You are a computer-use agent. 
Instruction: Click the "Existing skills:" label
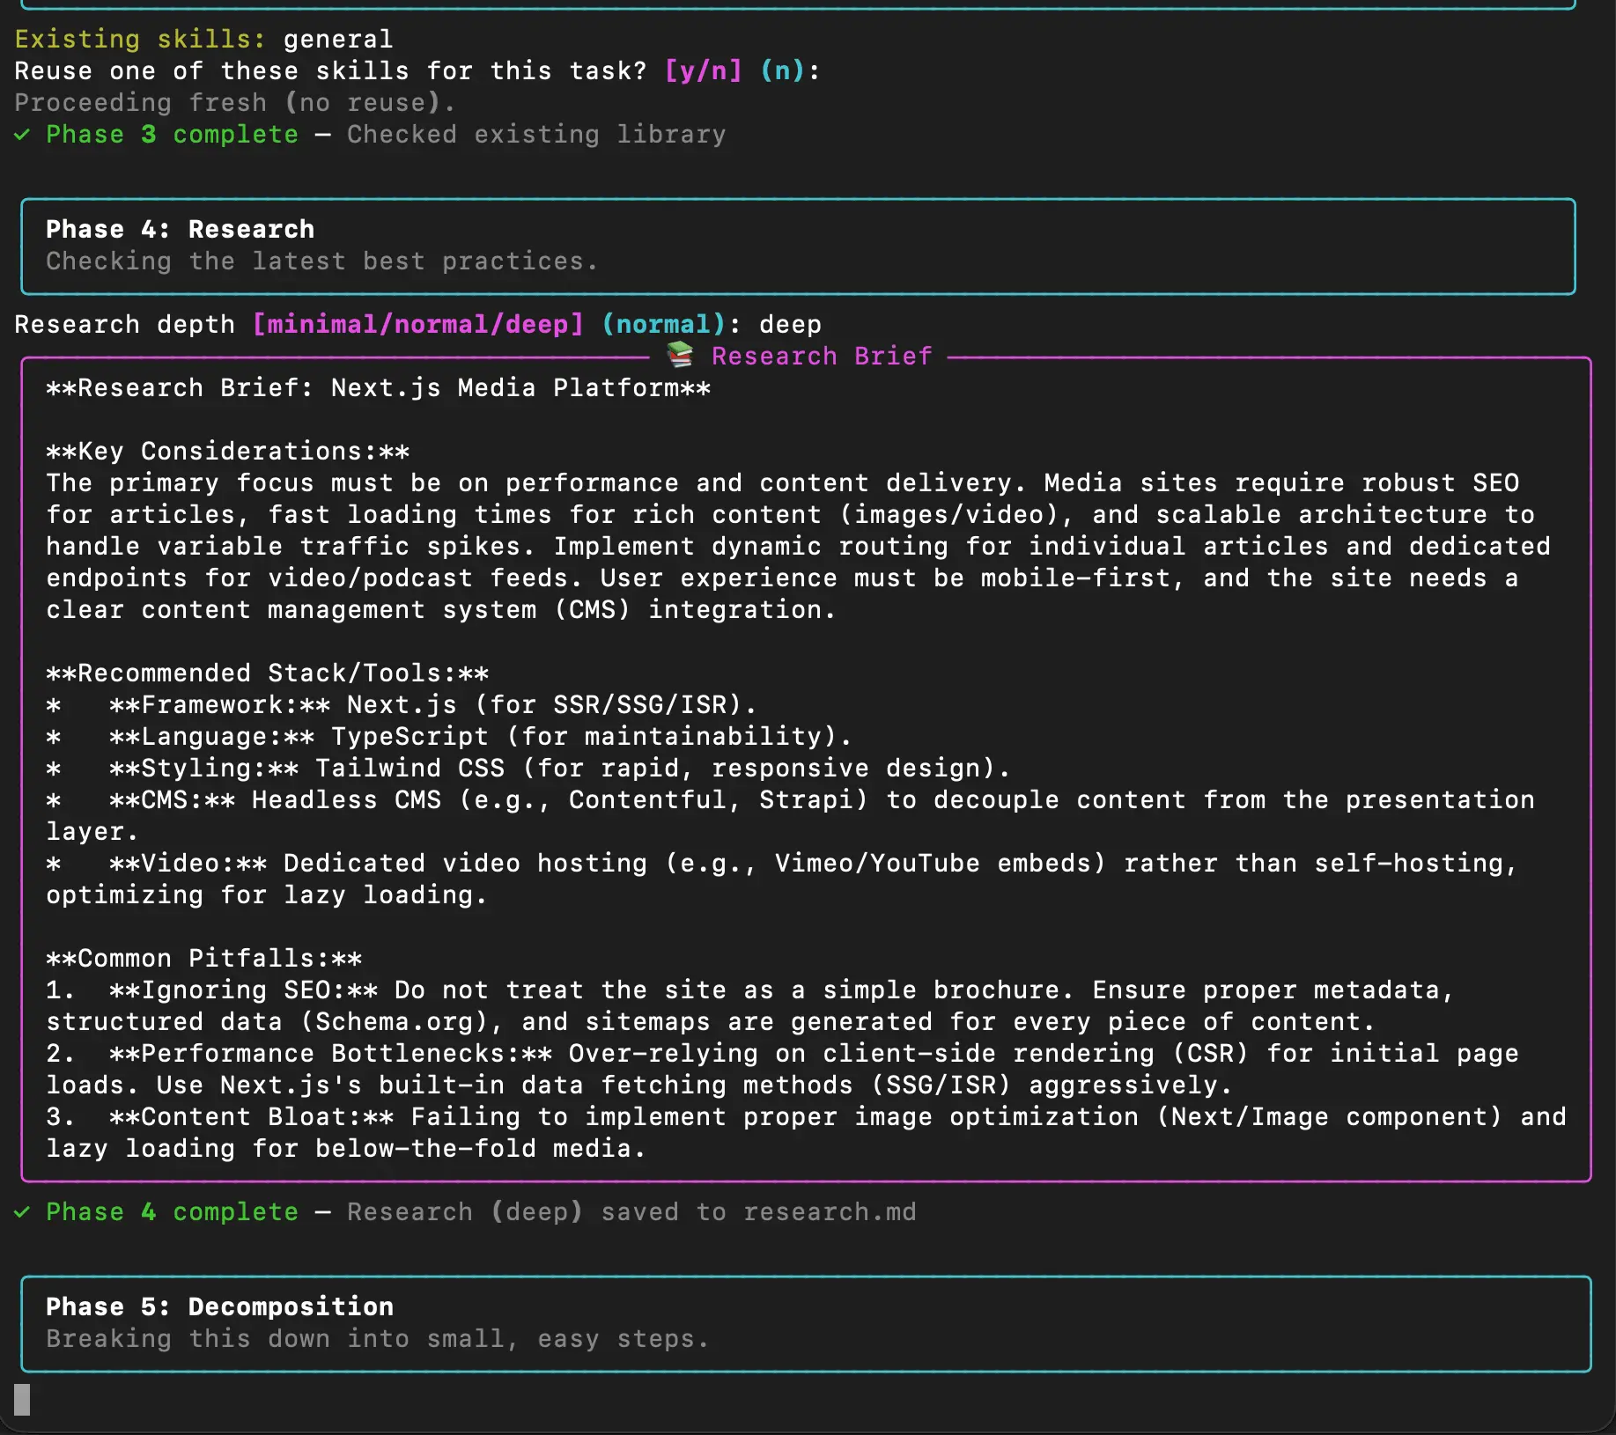pos(140,40)
